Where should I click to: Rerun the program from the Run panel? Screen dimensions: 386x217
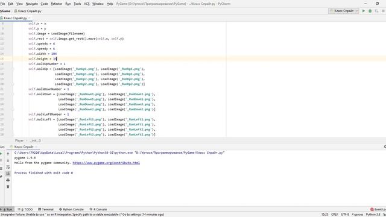1,154
